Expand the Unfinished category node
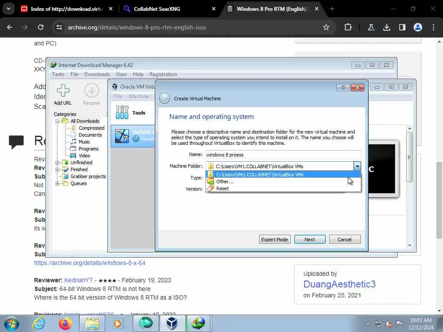This screenshot has height=332, width=443. click(58, 163)
